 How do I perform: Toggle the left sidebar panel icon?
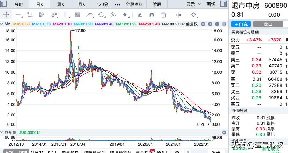4,4
